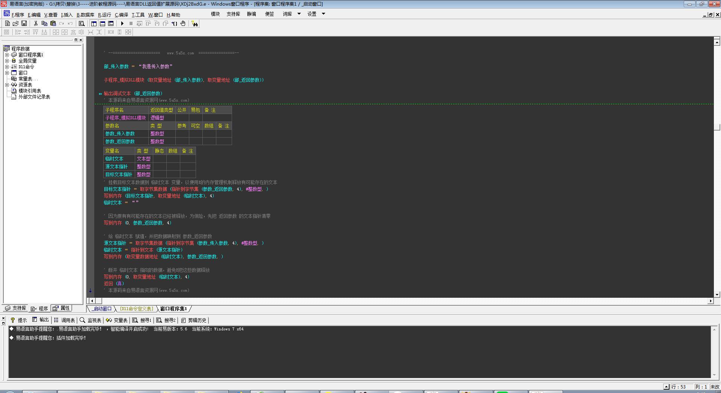Switch to the 属性 side panel tab
Viewport: 721px width, 393px height.
click(x=61, y=308)
